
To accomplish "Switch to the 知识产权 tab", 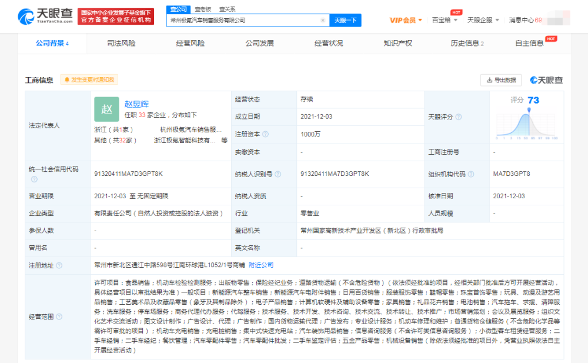I will click(x=397, y=43).
